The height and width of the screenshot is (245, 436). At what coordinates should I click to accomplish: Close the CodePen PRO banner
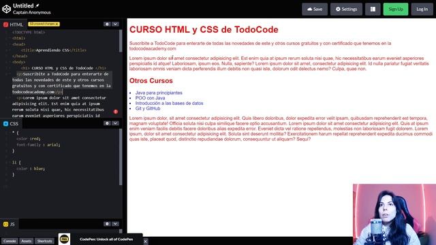coord(145,242)
